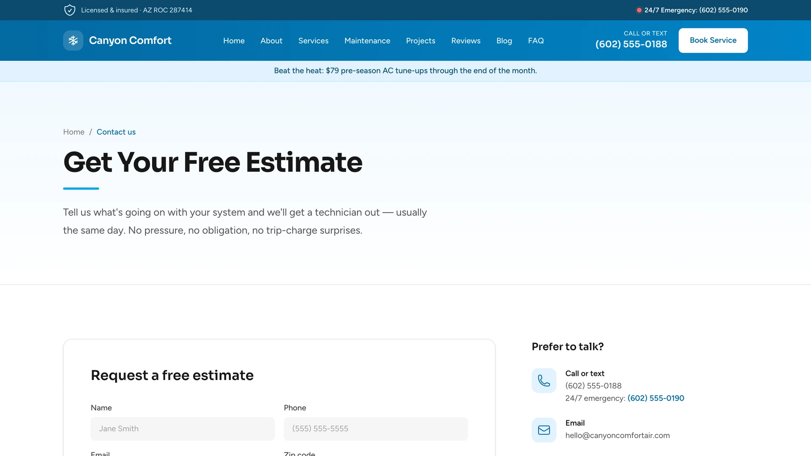Click sidebar phone number (602) 555-0188
811x456 pixels.
tap(593, 386)
